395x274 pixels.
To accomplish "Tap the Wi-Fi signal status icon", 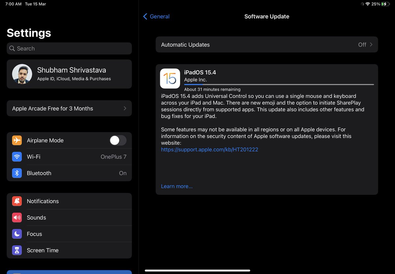I will tap(368, 4).
